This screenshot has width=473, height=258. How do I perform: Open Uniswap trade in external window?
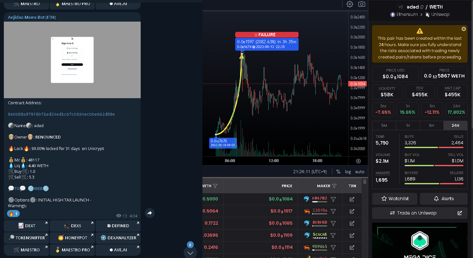pyautogui.click(x=460, y=213)
